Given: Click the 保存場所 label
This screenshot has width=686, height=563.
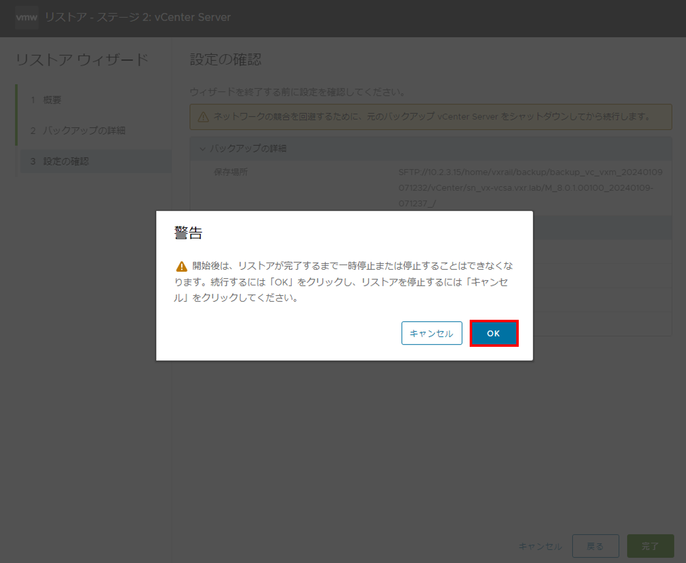Looking at the screenshot, I should click(231, 172).
